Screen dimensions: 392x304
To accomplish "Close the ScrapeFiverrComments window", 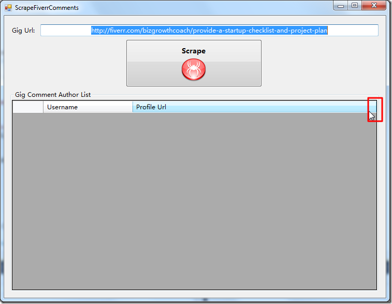I will [374, 5].
